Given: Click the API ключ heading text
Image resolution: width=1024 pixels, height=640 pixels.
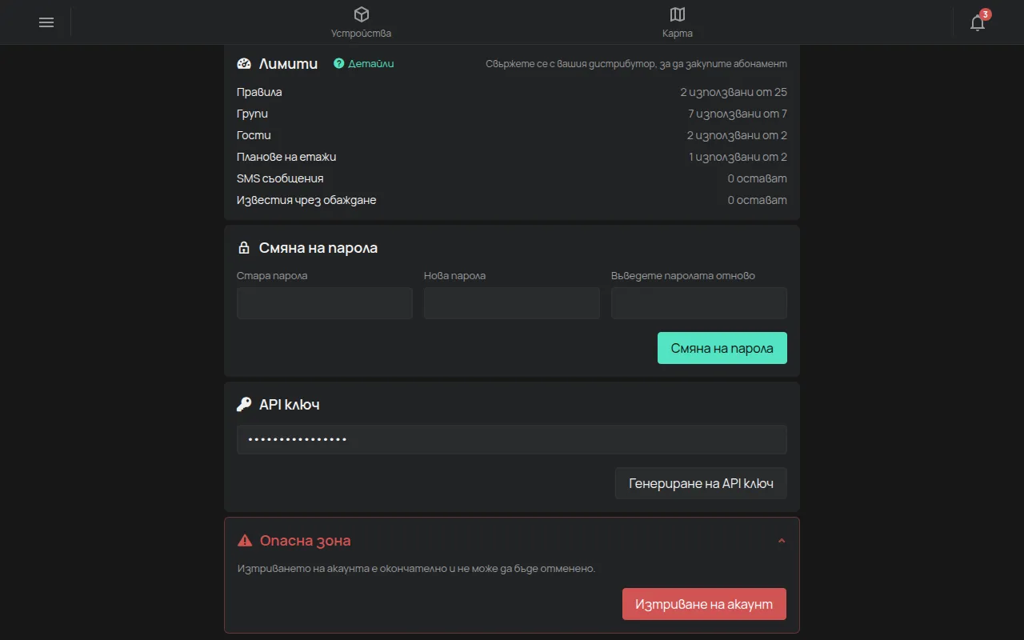Looking at the screenshot, I should tap(290, 405).
